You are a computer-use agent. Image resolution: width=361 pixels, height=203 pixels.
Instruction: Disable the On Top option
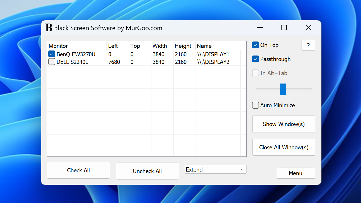255,45
